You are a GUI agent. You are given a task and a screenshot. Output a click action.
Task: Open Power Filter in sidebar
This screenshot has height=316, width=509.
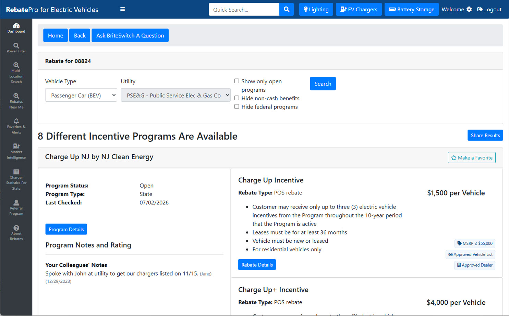[x=16, y=48]
